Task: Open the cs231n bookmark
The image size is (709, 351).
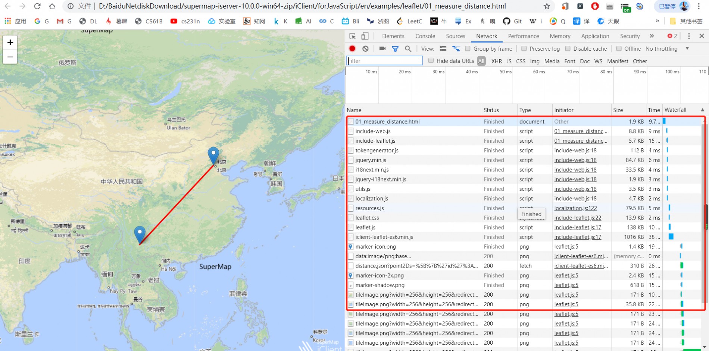Action: point(185,21)
